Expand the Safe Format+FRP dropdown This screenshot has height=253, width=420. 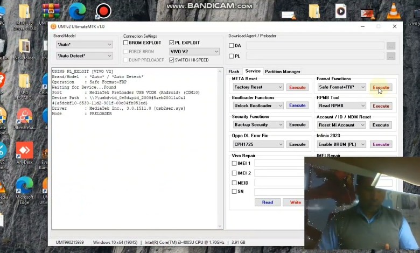[x=341, y=87]
